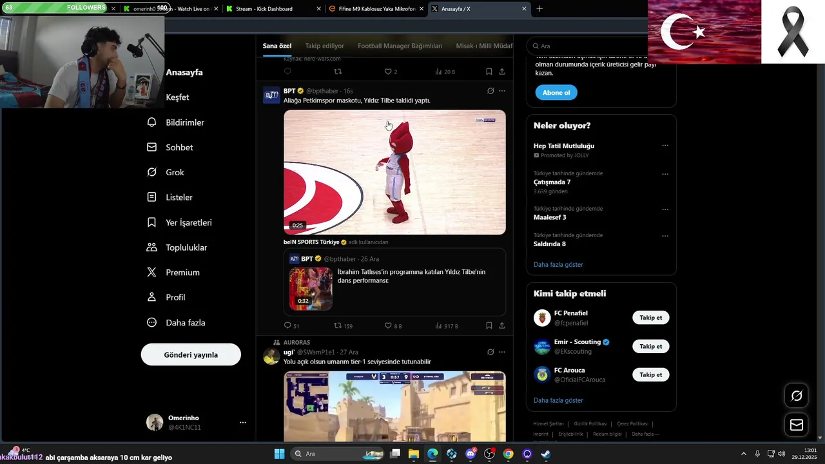Viewport: 825px width, 464px height.
Task: Ask Grok about ugi's post
Action: 490,352
